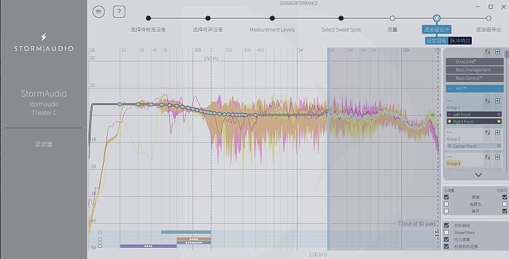Screen dimensions: 509x259
Task: Click magenta dot left of Left Front
Action: point(450,114)
